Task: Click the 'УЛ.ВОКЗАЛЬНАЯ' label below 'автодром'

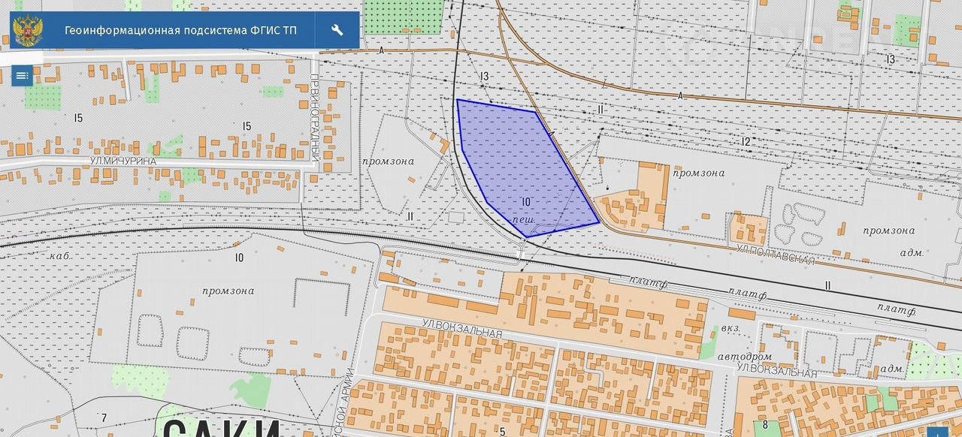Action: (776, 372)
